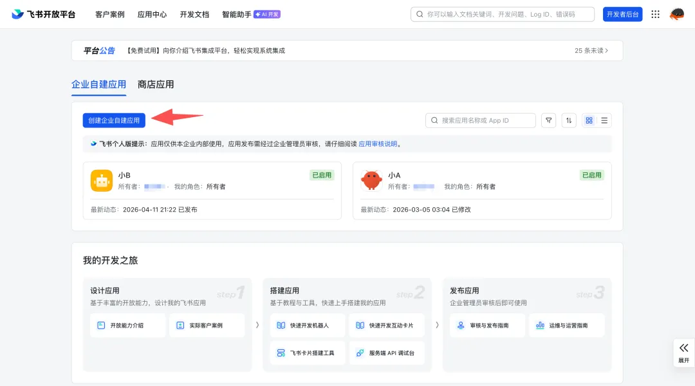The width and height of the screenshot is (695, 386).
Task: Select the 企业自建应用 tab
Action: 99,84
